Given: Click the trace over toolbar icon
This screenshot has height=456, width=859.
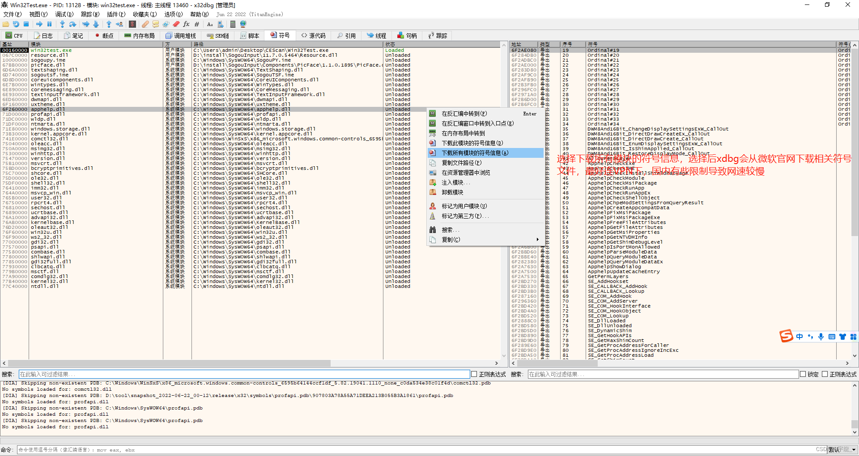Looking at the screenshot, I should point(96,24).
